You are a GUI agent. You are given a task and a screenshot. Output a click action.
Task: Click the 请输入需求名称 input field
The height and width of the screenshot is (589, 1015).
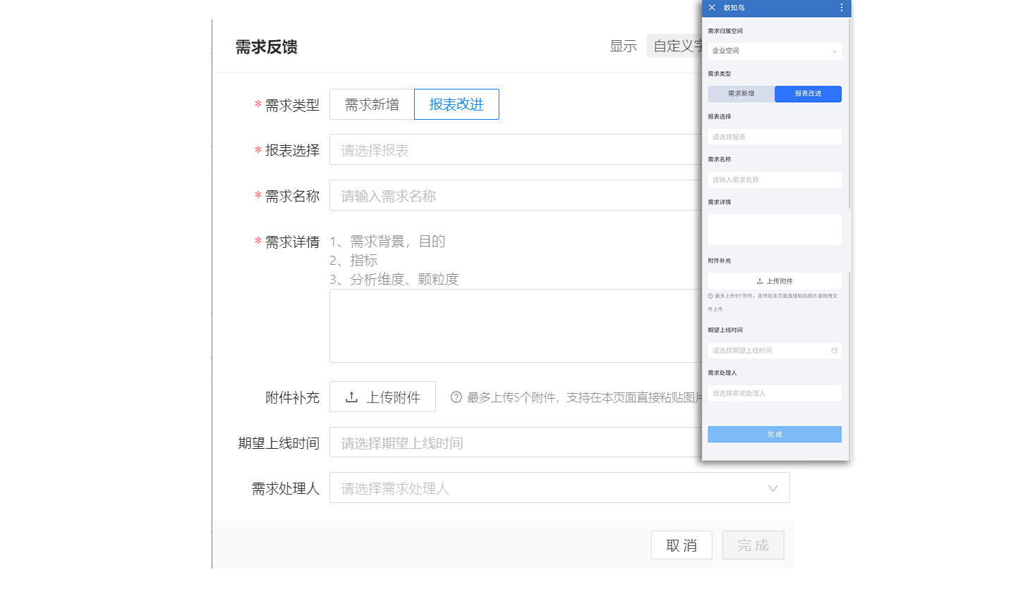pyautogui.click(x=515, y=195)
